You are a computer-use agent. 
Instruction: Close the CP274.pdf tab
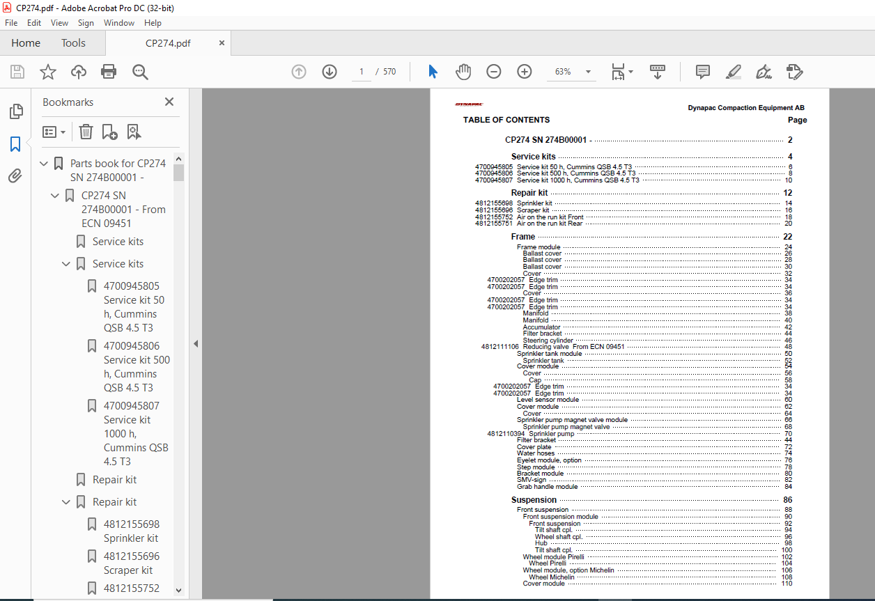click(222, 43)
